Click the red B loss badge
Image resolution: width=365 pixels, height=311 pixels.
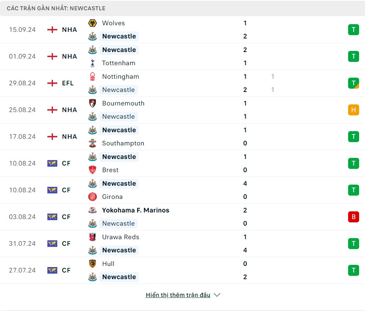[x=353, y=217]
